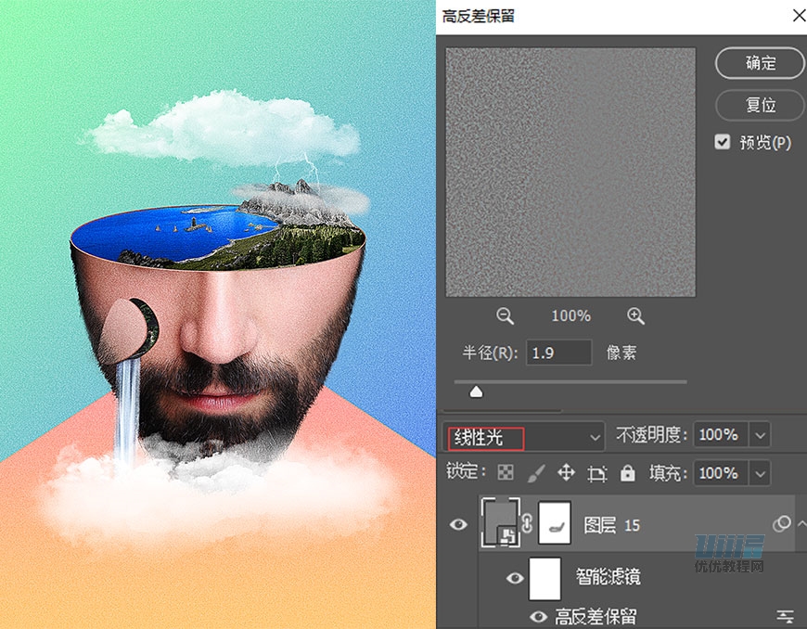The width and height of the screenshot is (807, 629).
Task: Click the layer mask link chain icon
Action: (x=527, y=523)
